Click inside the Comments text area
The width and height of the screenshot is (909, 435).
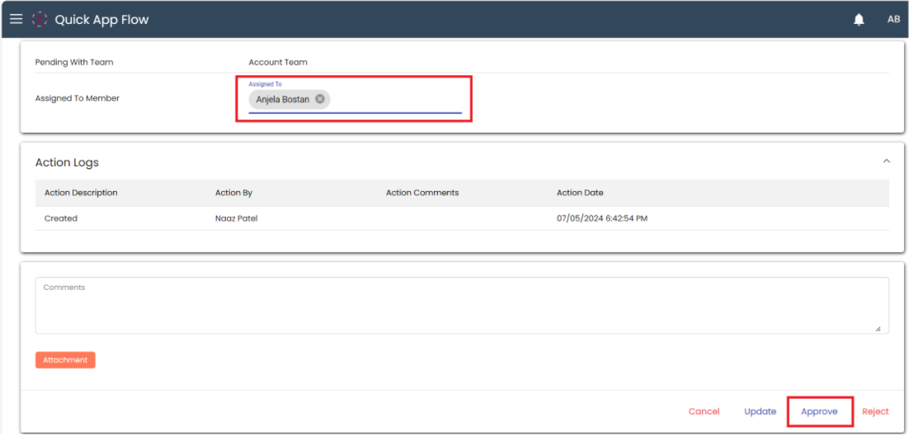(462, 306)
